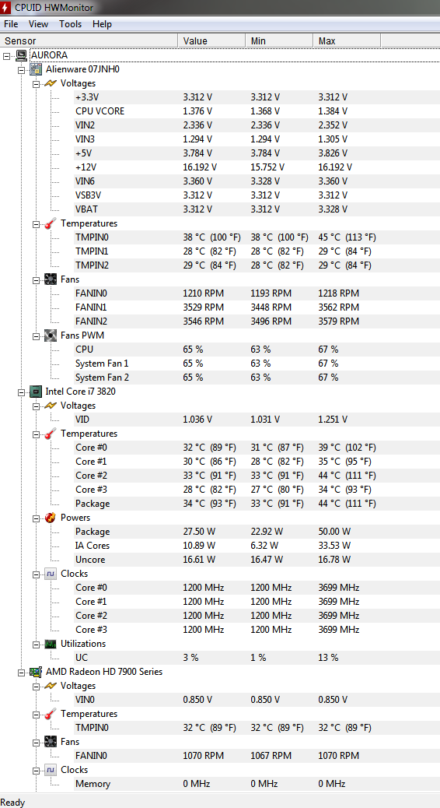Open the File menu

click(x=11, y=24)
